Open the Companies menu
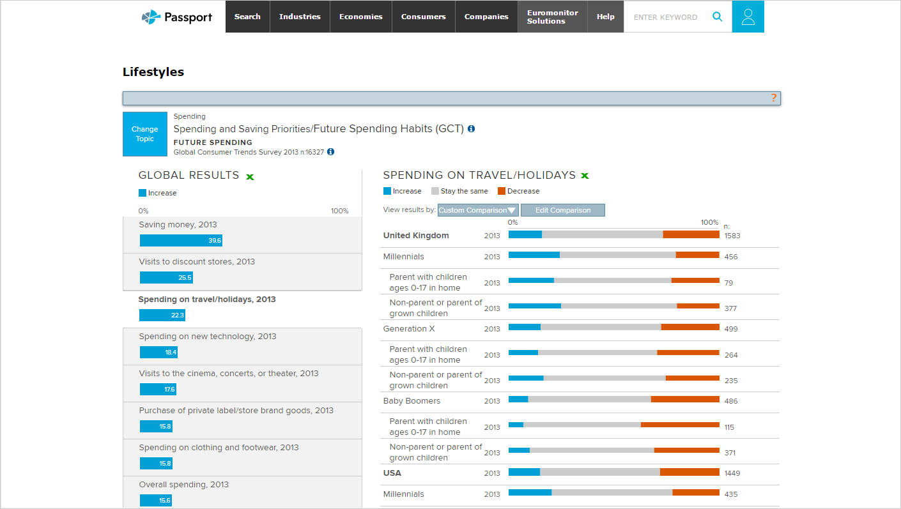 click(486, 17)
